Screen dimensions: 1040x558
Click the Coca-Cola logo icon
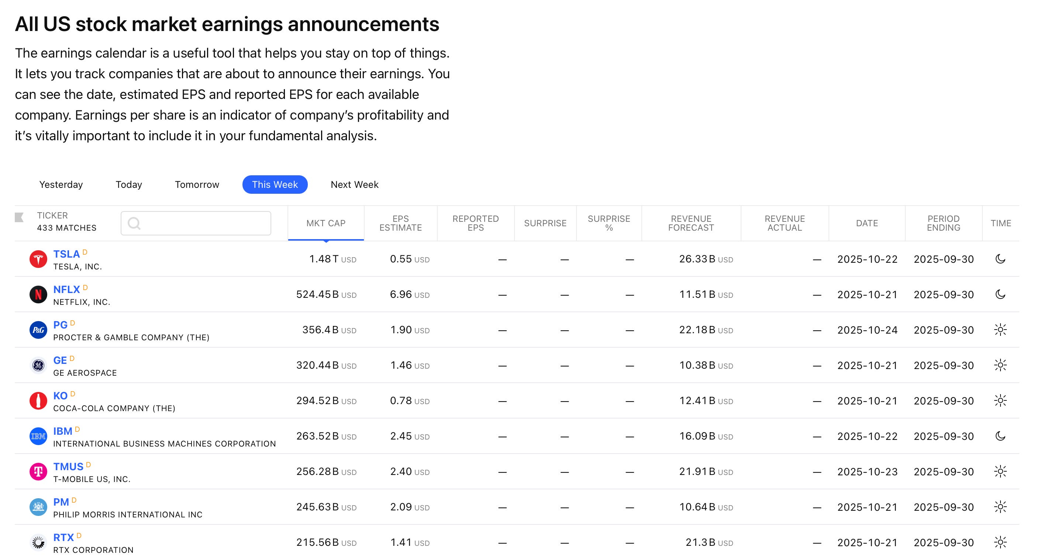[x=38, y=401]
